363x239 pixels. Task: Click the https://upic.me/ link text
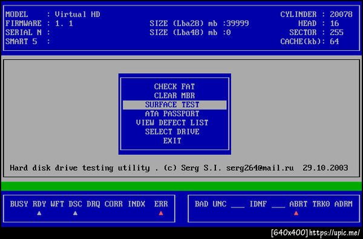click(335, 232)
